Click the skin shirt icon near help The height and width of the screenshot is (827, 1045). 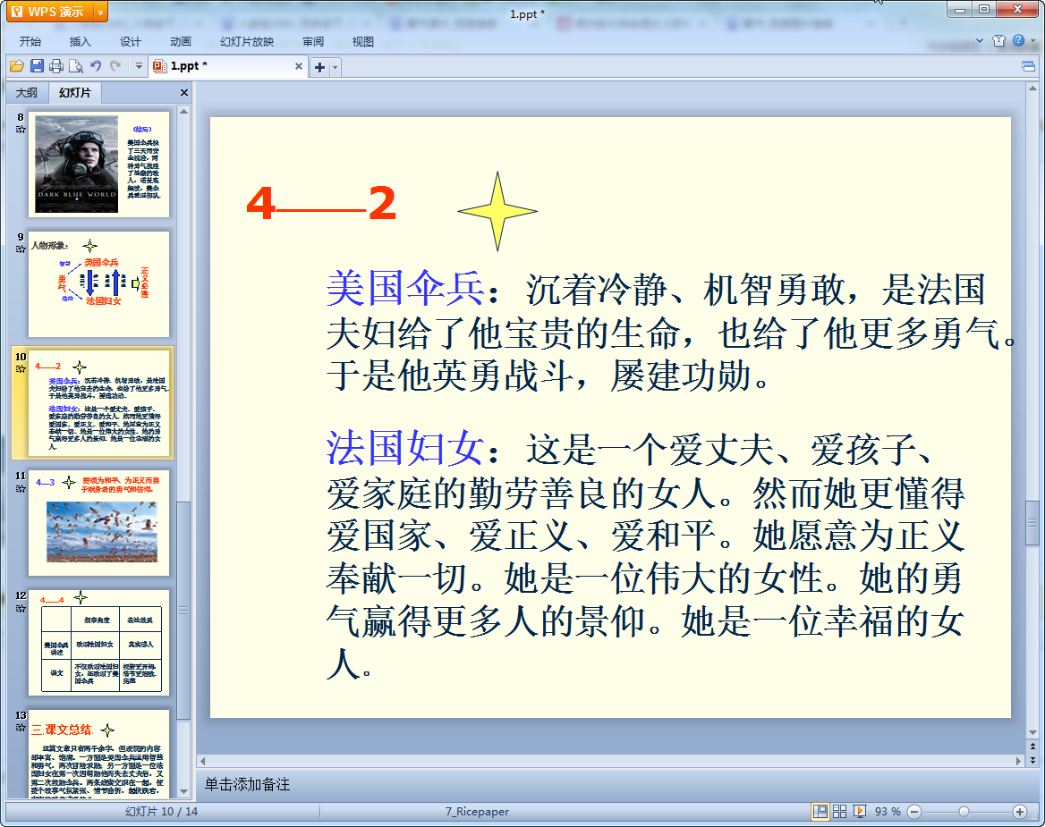tap(998, 40)
